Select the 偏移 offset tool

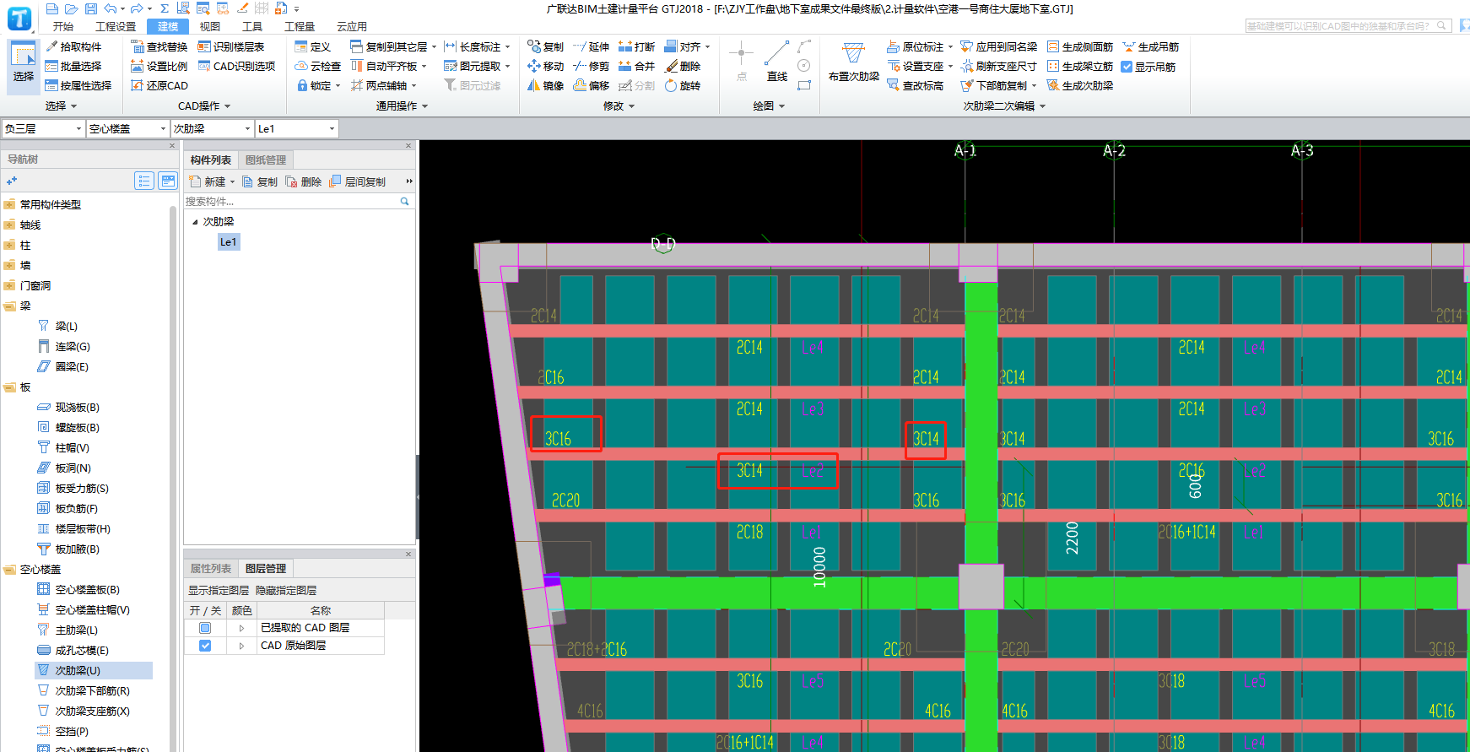tap(591, 85)
